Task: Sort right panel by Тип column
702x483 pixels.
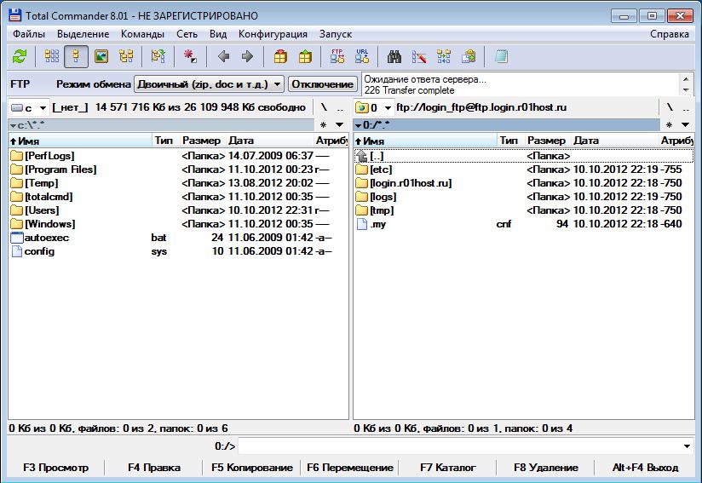Action: click(x=511, y=141)
